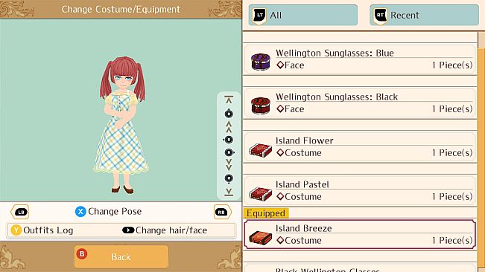
Task: Click the double down arrow camera control
Action: click(229, 165)
